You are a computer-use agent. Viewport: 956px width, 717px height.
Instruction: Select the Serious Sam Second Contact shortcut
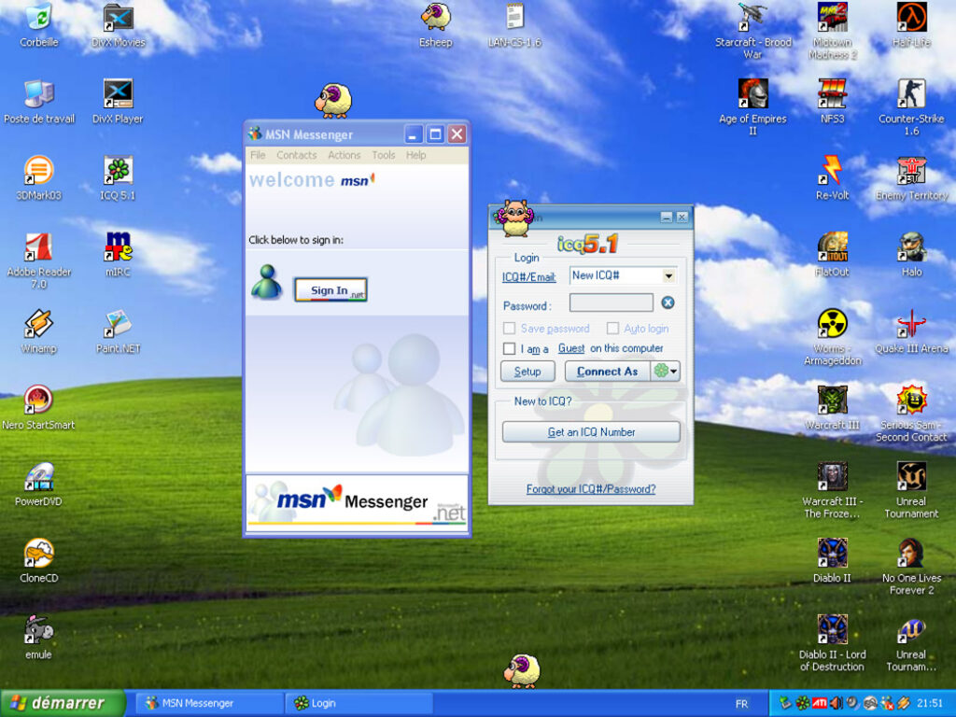pos(911,414)
